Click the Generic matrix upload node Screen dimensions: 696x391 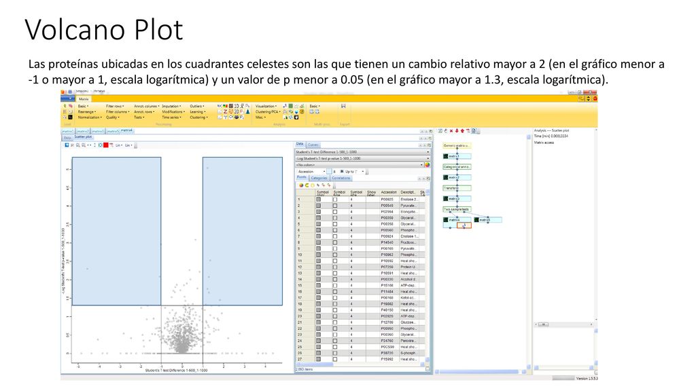[457, 145]
